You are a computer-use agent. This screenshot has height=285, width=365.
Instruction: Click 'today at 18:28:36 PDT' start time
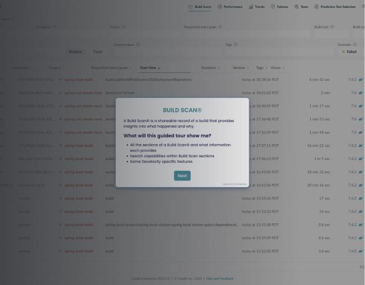[x=260, y=80]
